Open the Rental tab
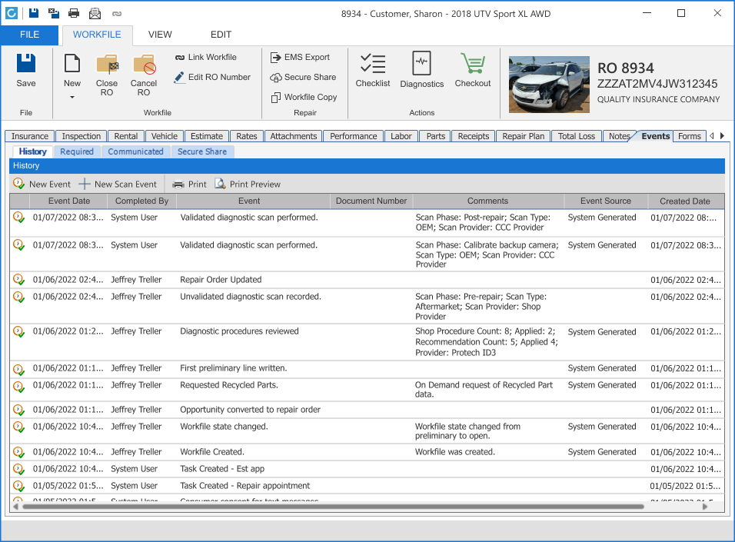This screenshot has width=735, height=542. [x=126, y=136]
